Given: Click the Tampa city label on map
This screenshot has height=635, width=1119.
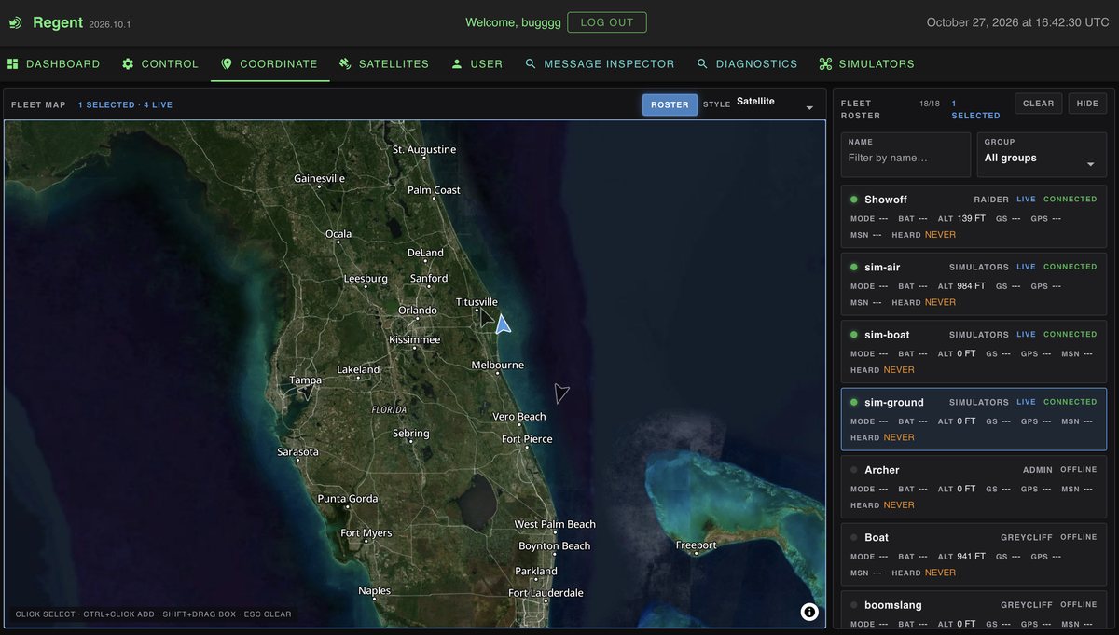Looking at the screenshot, I should (305, 380).
